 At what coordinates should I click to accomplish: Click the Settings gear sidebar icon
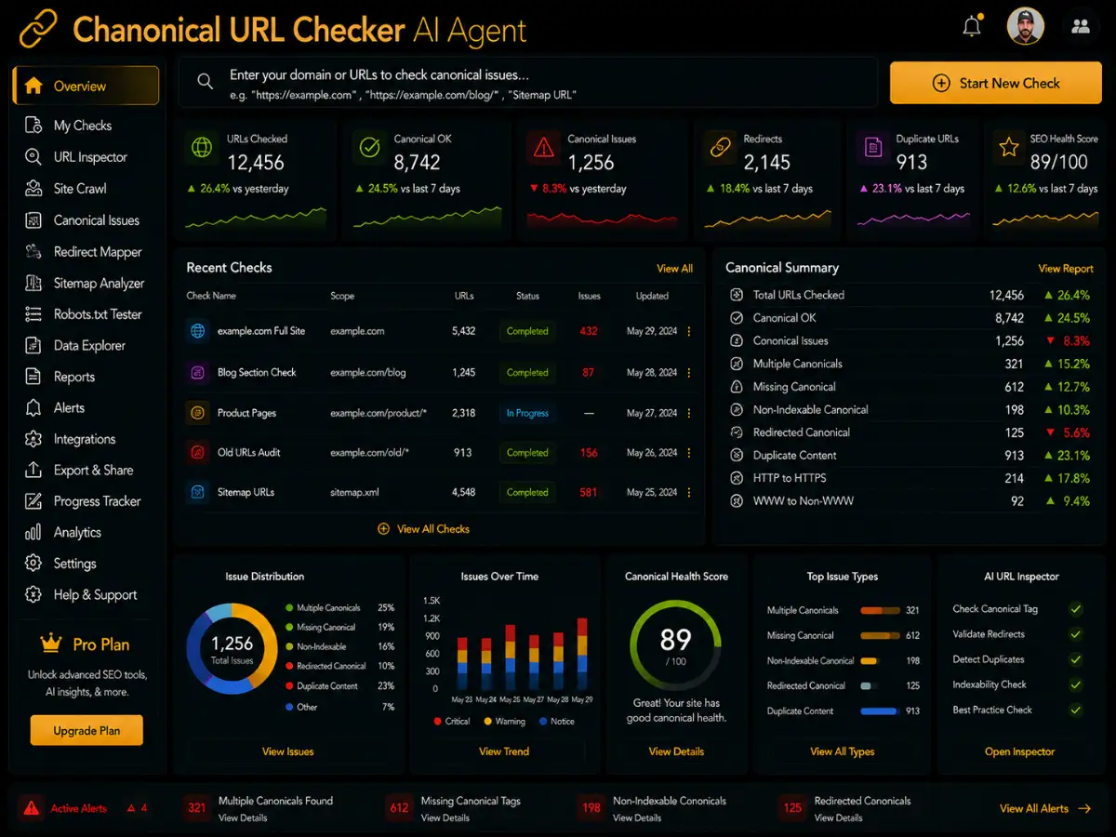pyautogui.click(x=33, y=564)
